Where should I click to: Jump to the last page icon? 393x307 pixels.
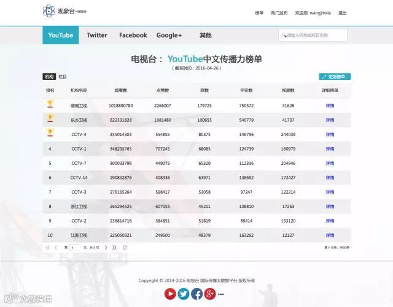point(114,247)
